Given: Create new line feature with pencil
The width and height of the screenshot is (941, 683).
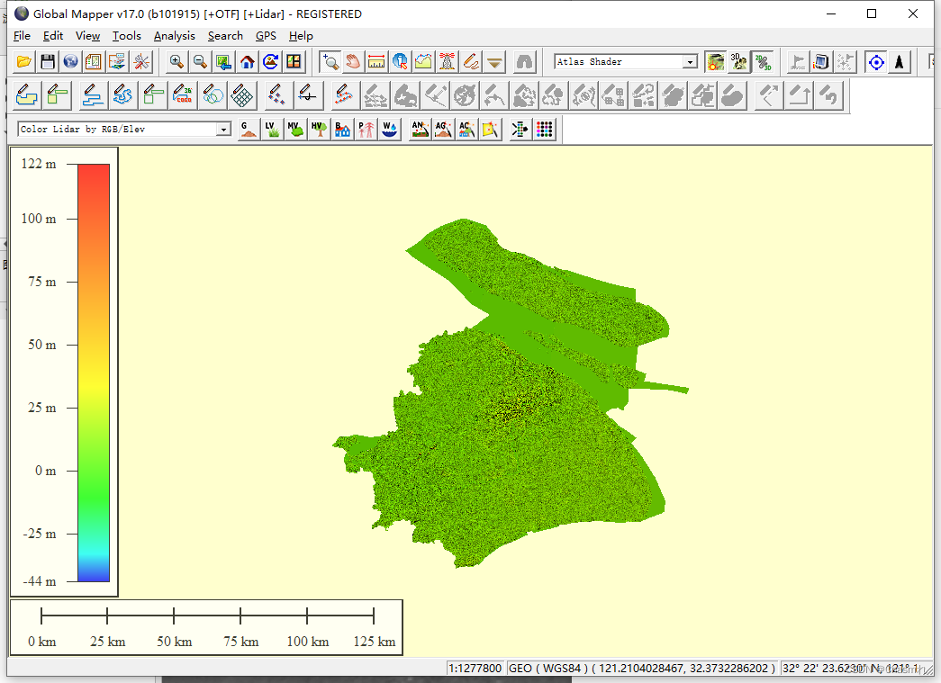Looking at the screenshot, I should click(92, 95).
